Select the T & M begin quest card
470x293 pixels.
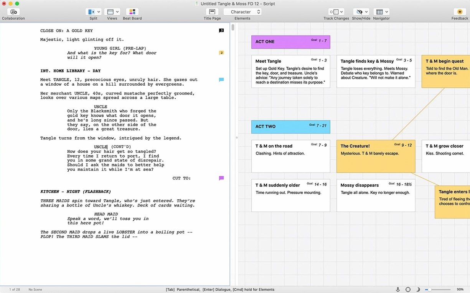pos(446,72)
